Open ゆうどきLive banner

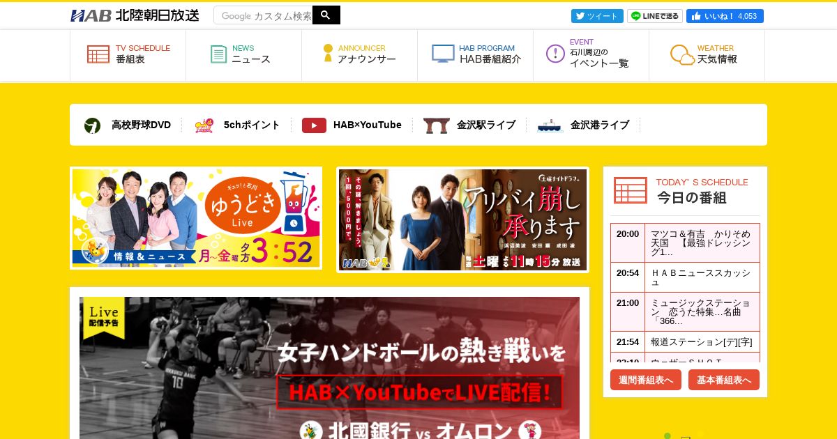point(196,218)
